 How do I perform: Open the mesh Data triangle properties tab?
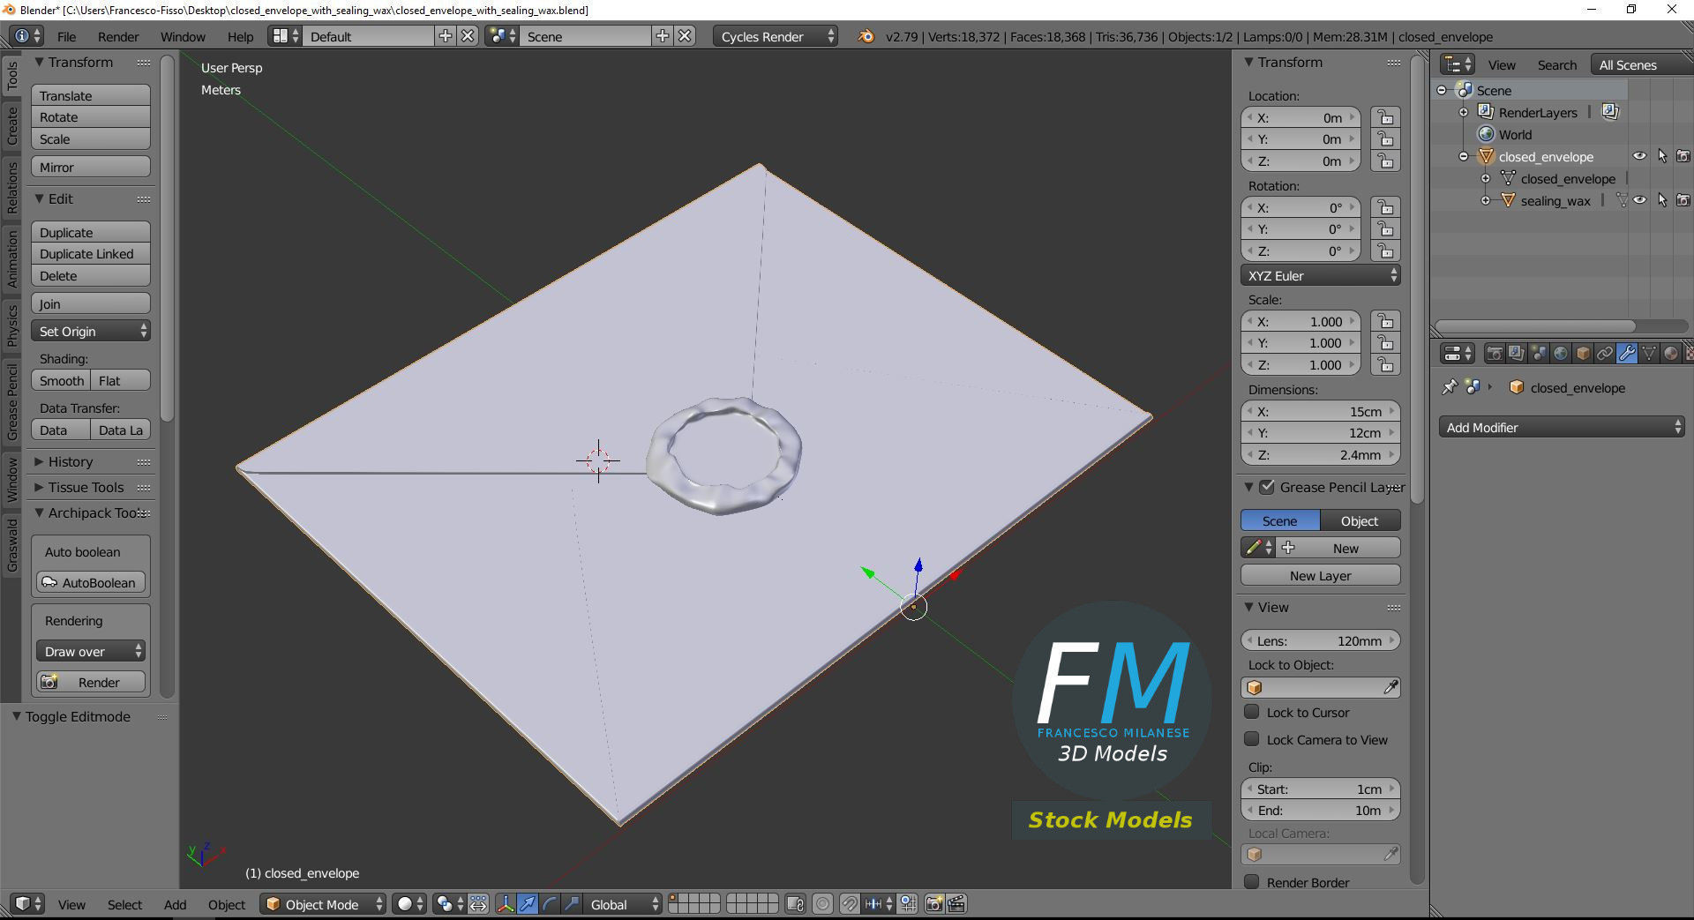(1649, 354)
